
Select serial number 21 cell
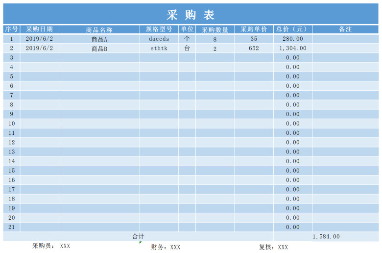[x=11, y=227]
